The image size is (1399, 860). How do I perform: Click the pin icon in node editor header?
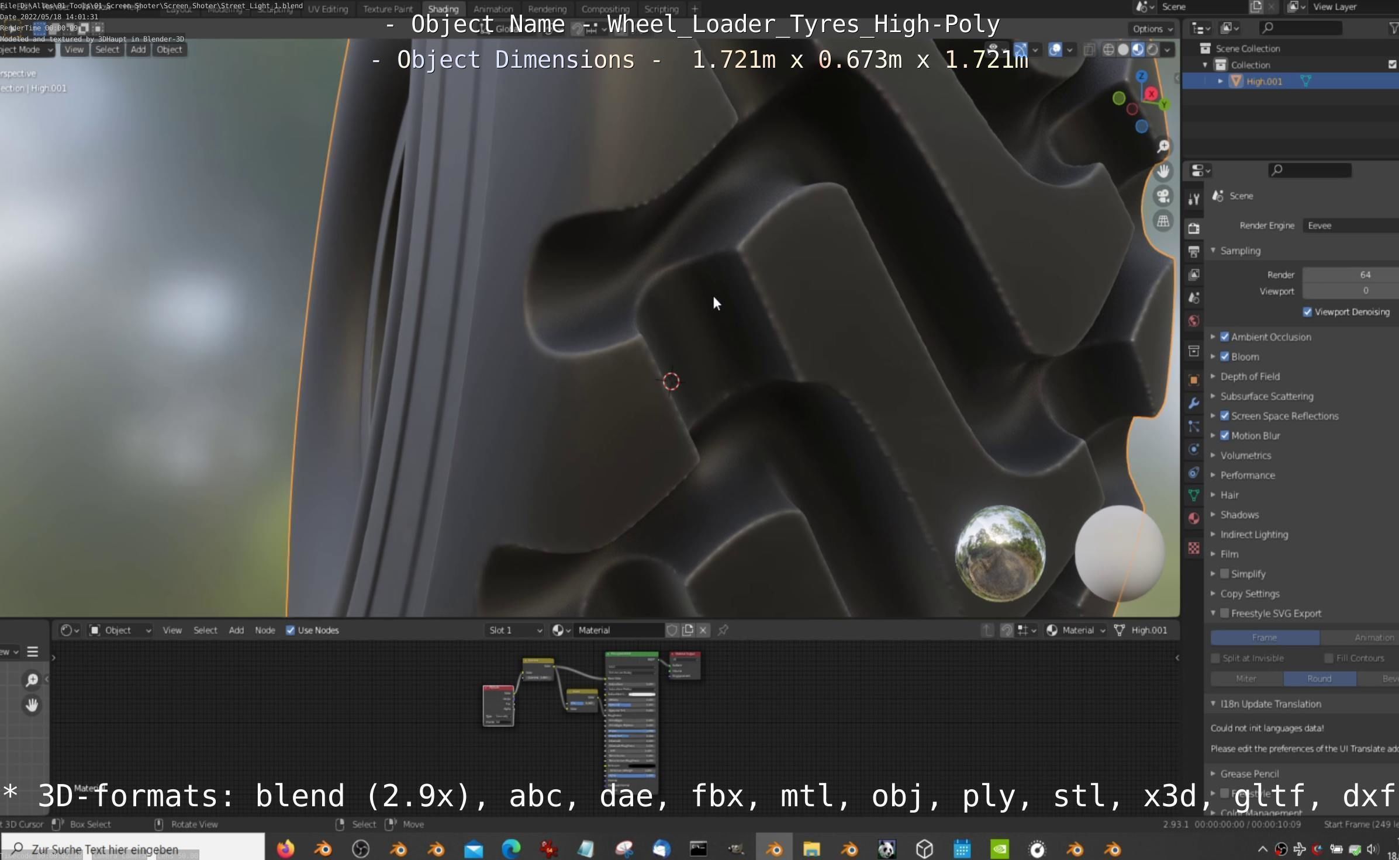click(x=723, y=630)
